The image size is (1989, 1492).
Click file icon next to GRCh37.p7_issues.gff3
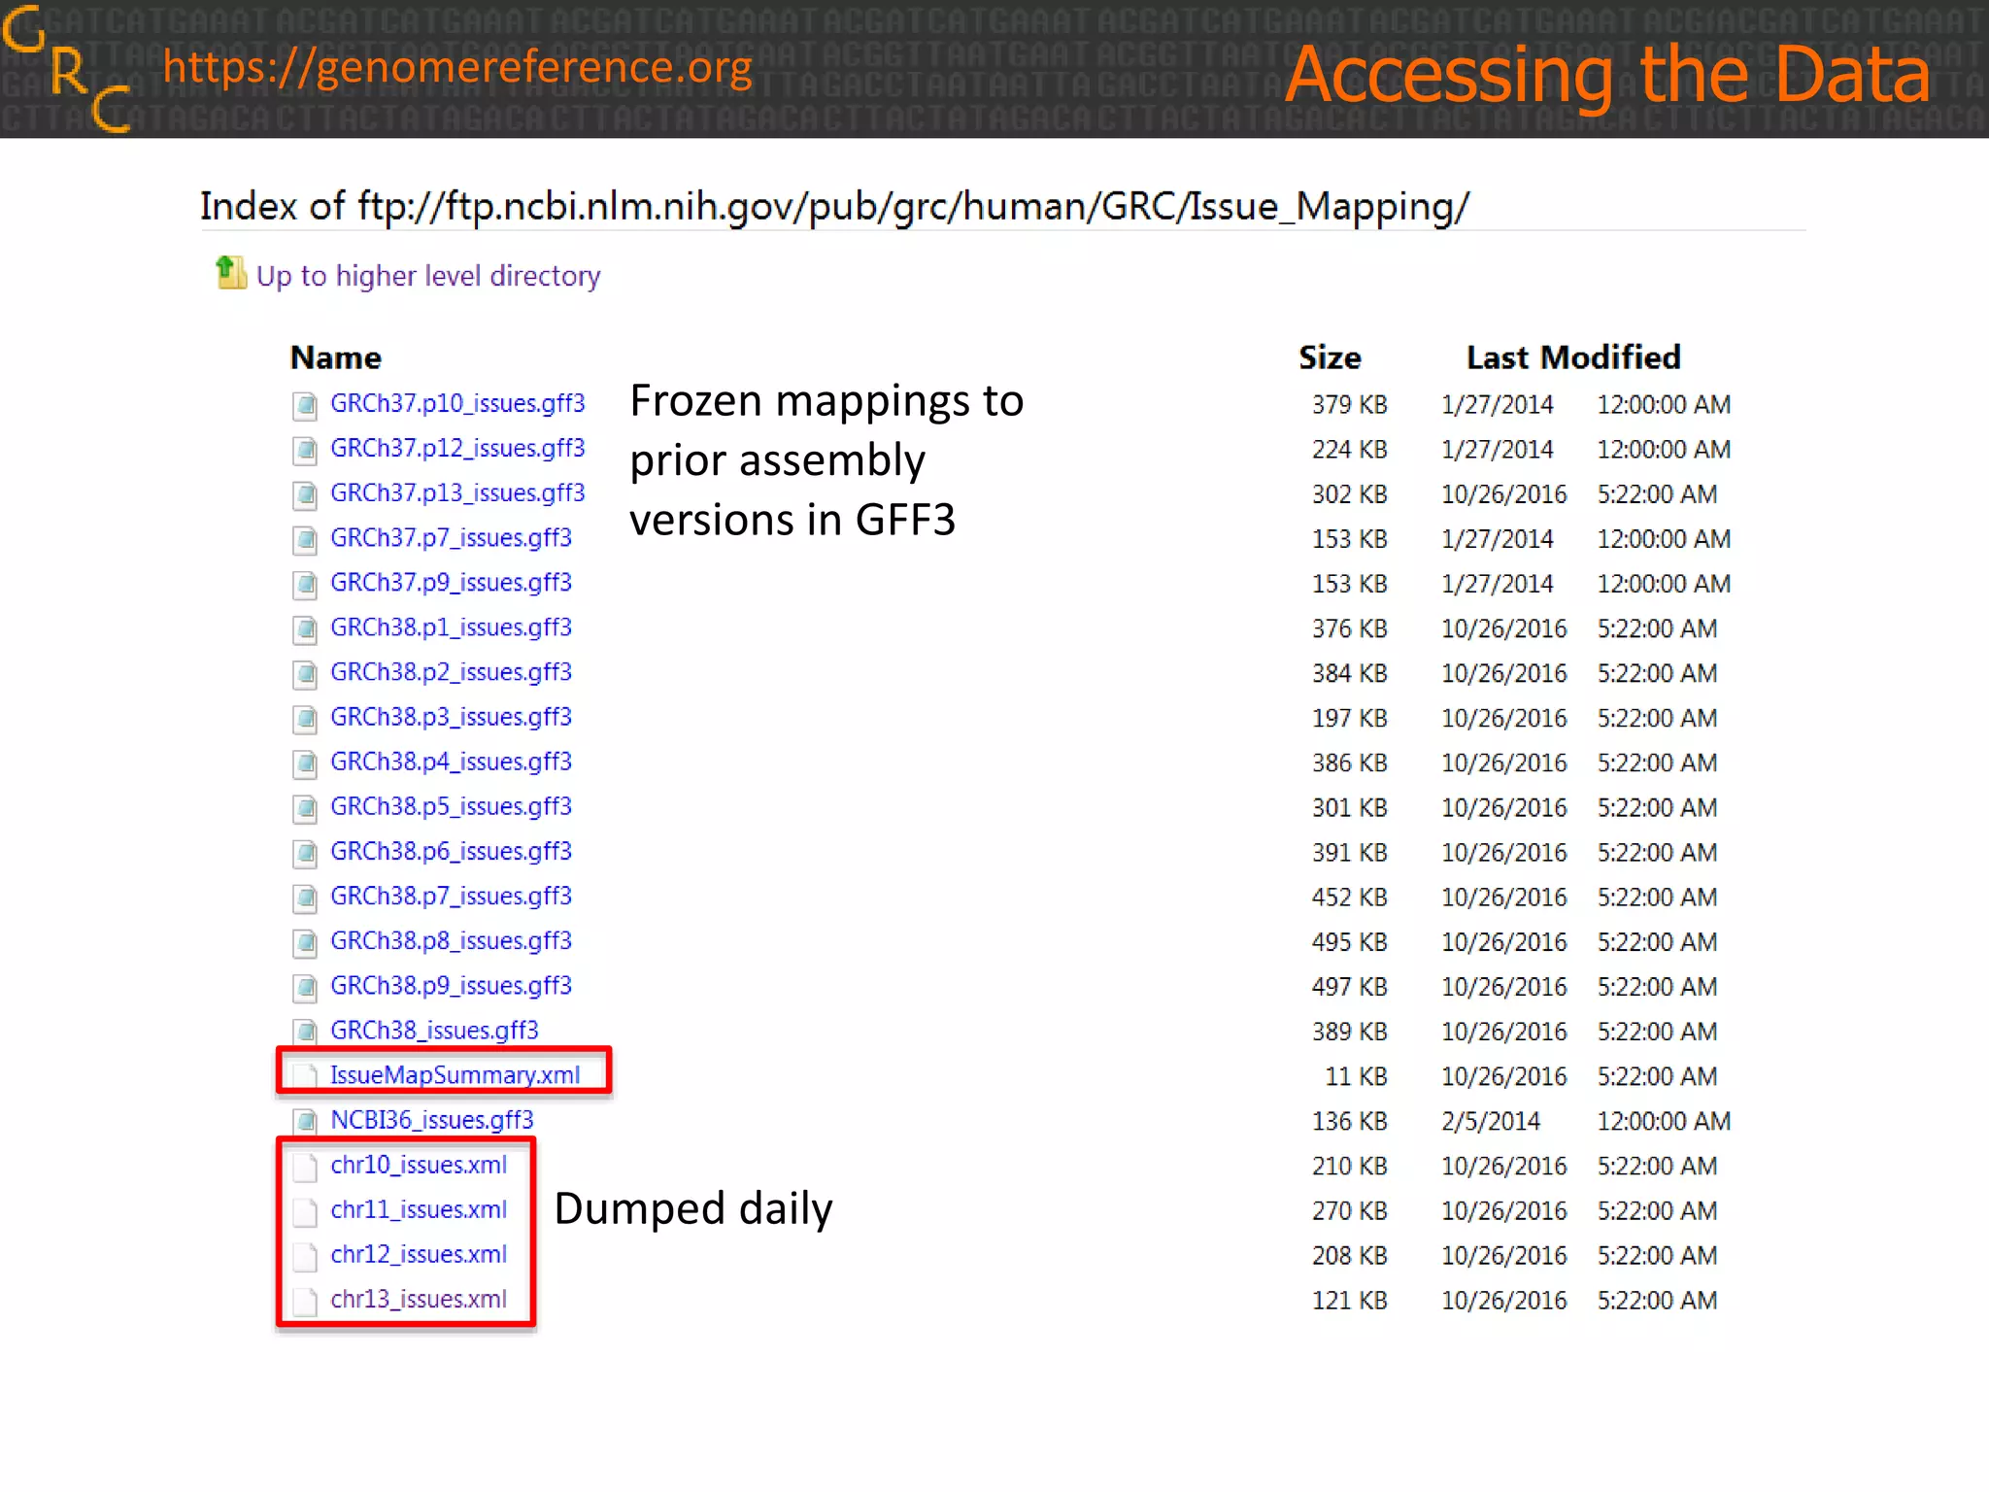click(305, 539)
